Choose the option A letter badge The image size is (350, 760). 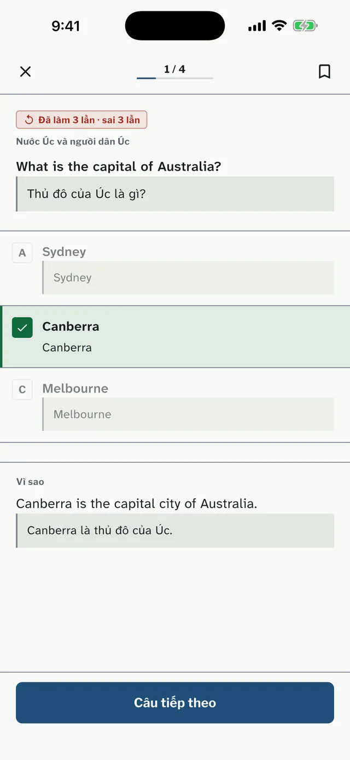[22, 253]
